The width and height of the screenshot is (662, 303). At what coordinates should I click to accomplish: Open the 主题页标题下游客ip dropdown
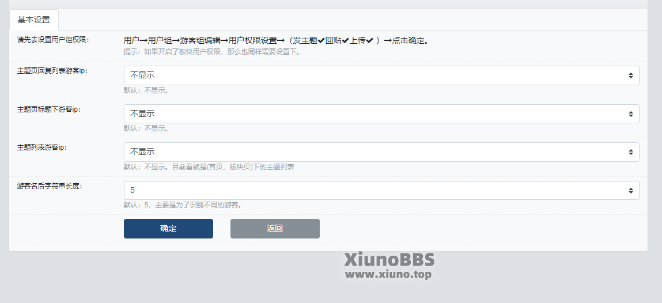[381, 114]
